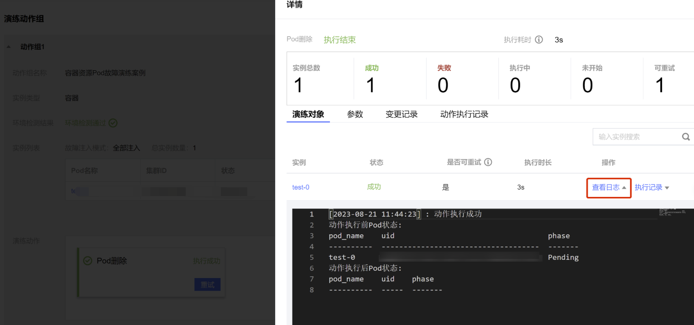This screenshot has width=694, height=325.
Task: Click the 失败 count statistic
Action: (x=444, y=79)
